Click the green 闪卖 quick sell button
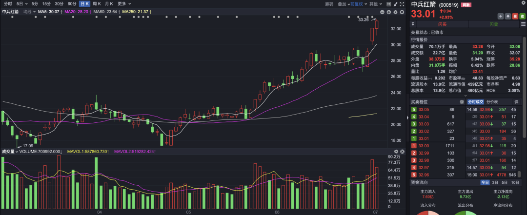Screen dimensions: 527x215 [493, 24]
